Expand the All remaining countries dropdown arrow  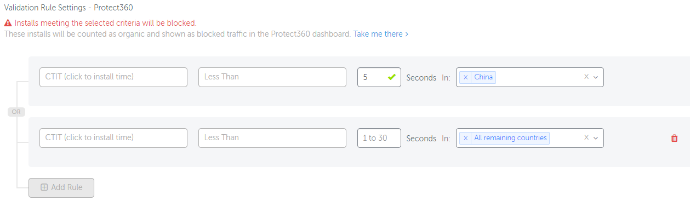(596, 138)
